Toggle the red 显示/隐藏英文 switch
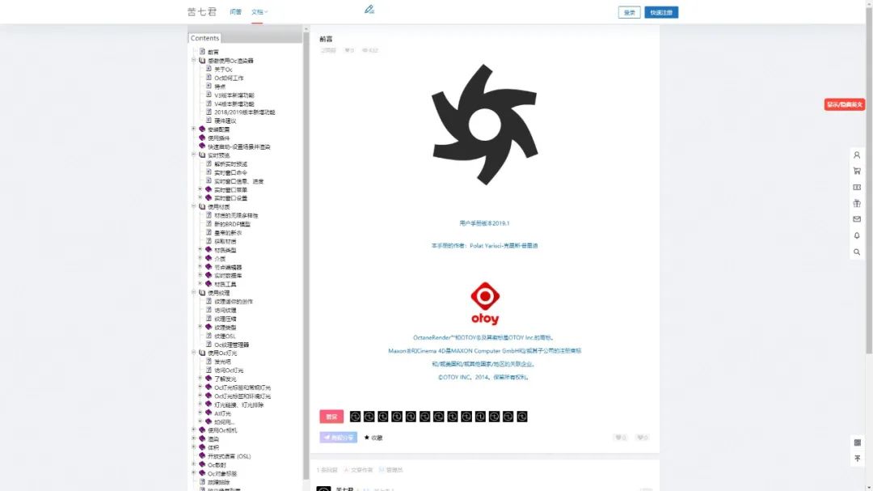Image resolution: width=873 pixels, height=491 pixels. [845, 104]
